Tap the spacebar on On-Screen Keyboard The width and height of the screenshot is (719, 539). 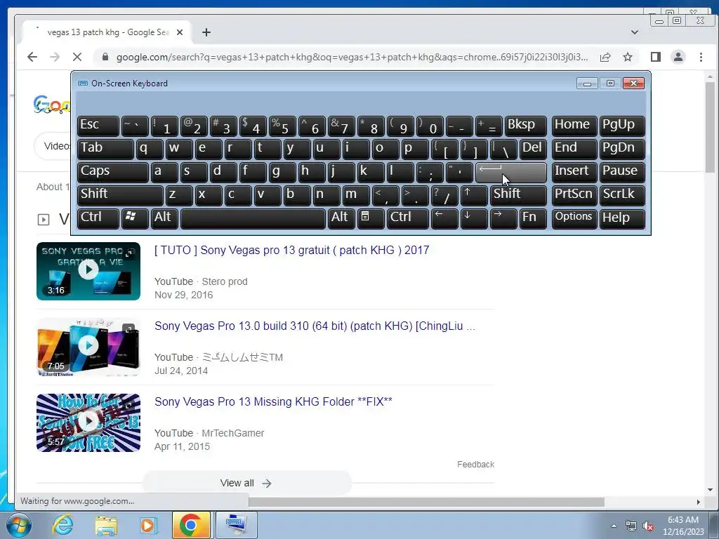pos(253,218)
